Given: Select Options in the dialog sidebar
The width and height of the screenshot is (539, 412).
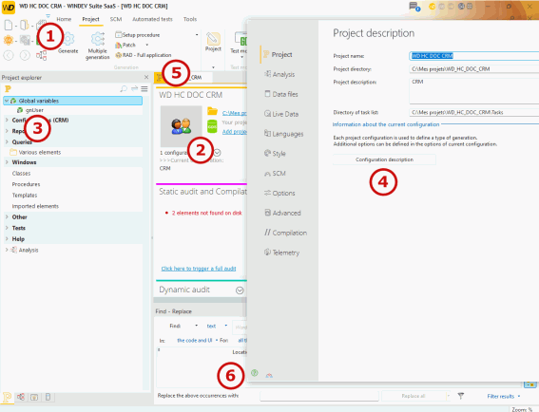Looking at the screenshot, I should click(x=279, y=193).
